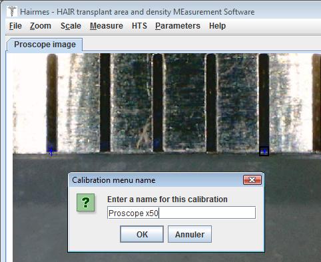
Task: Open the HTS menu
Action: pos(139,26)
